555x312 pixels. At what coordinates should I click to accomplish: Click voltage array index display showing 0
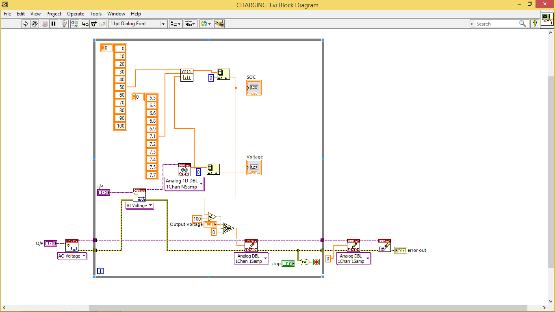click(138, 97)
